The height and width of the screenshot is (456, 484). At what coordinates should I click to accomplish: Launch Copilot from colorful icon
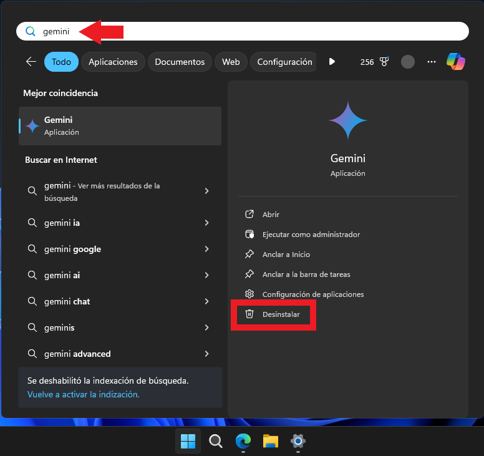click(455, 61)
